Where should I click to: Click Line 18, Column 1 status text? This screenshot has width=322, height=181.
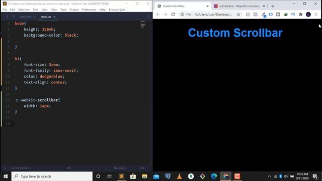pyautogui.click(x=21, y=168)
